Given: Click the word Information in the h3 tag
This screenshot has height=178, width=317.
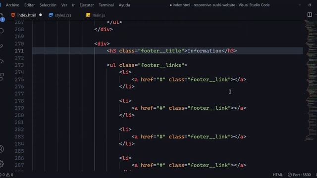Looking at the screenshot, I should point(205,51).
